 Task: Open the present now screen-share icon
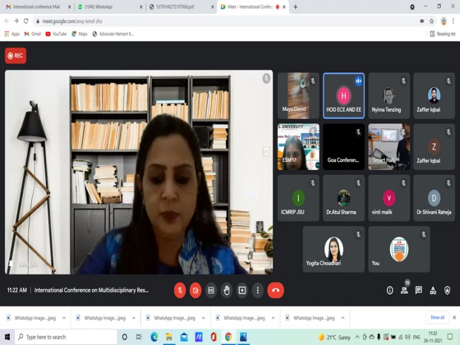click(x=242, y=290)
